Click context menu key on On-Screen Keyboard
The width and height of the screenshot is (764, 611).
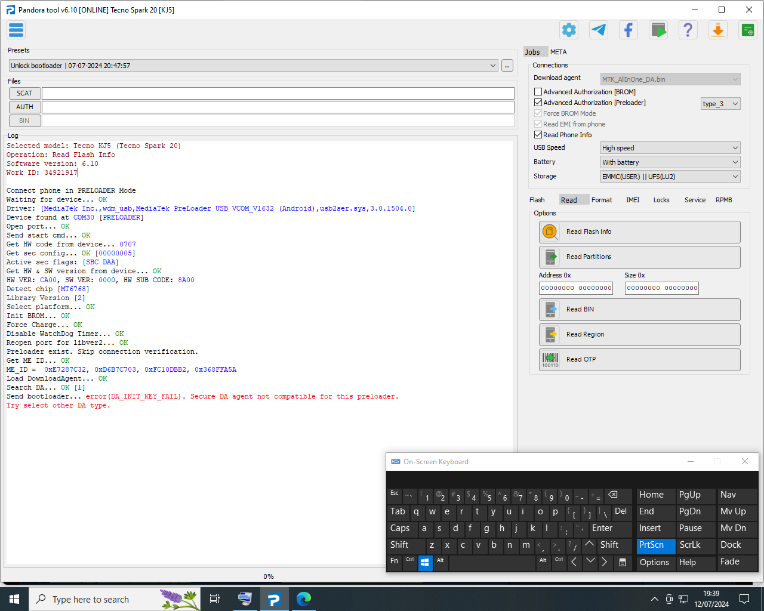pos(622,563)
